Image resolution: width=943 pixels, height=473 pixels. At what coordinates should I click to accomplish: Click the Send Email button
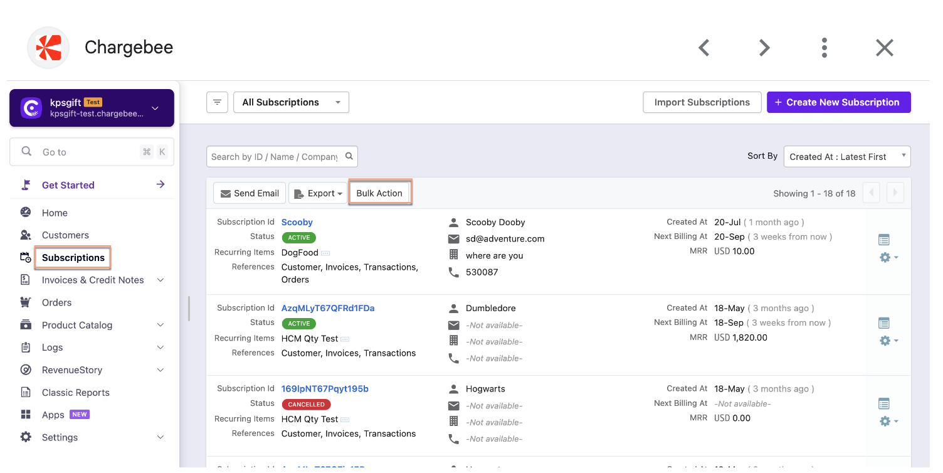[x=250, y=193]
